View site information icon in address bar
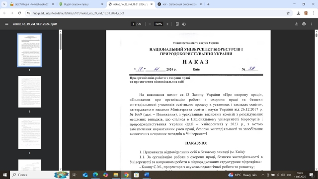This screenshot has width=318, height=179. [28, 13]
